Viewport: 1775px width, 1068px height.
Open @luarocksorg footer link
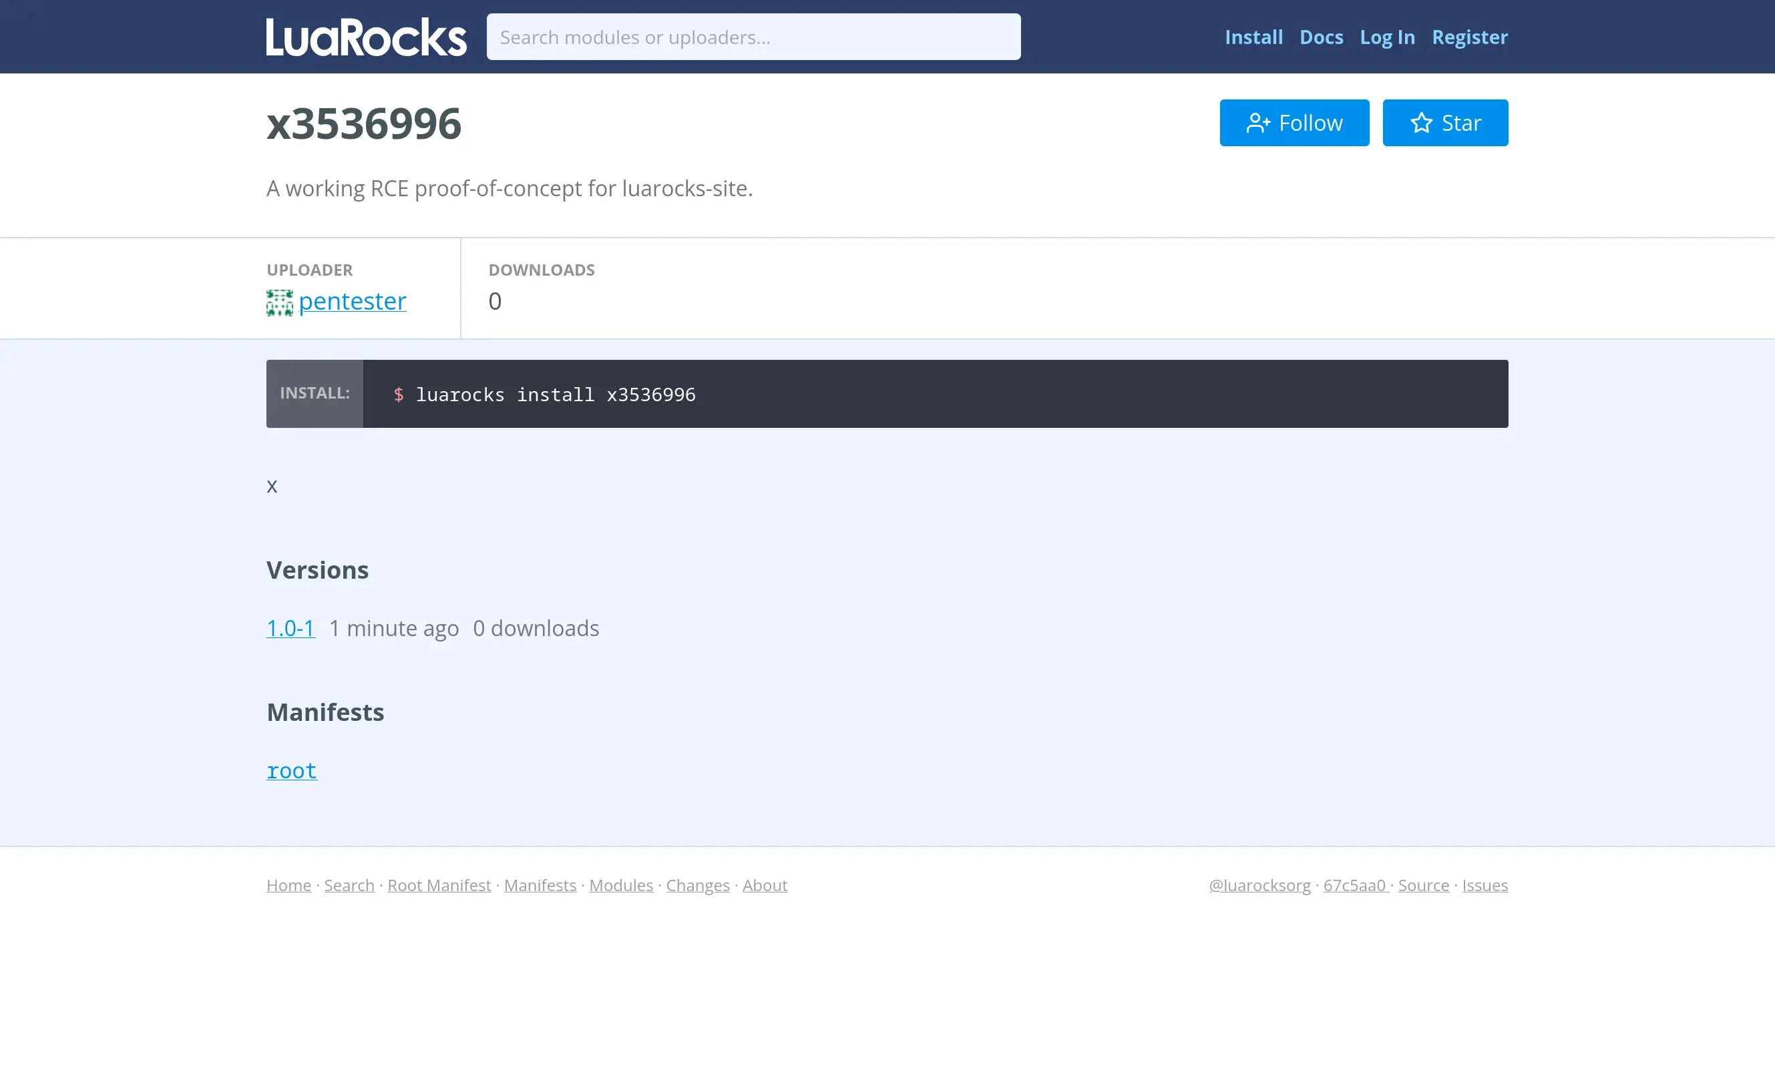[x=1259, y=885]
